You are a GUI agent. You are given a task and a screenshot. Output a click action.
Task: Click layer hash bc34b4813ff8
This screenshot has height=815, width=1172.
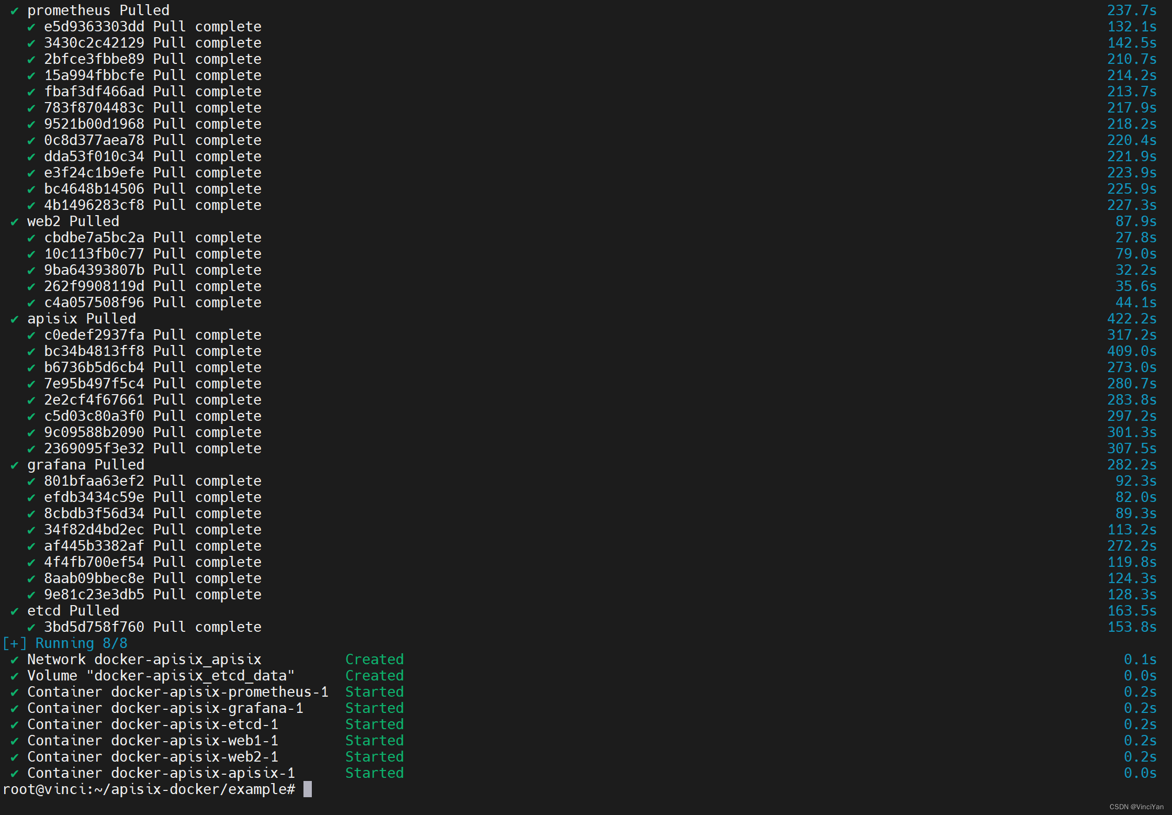tap(94, 351)
